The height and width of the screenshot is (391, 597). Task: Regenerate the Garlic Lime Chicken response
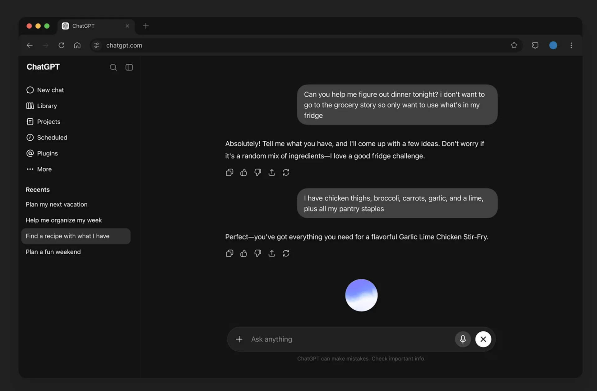pyautogui.click(x=286, y=253)
